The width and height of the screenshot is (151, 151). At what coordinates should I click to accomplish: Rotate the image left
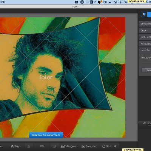(x=2, y=146)
